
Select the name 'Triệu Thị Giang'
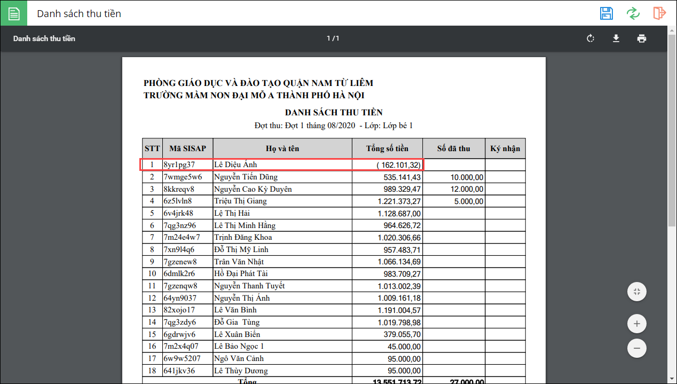pyautogui.click(x=240, y=201)
